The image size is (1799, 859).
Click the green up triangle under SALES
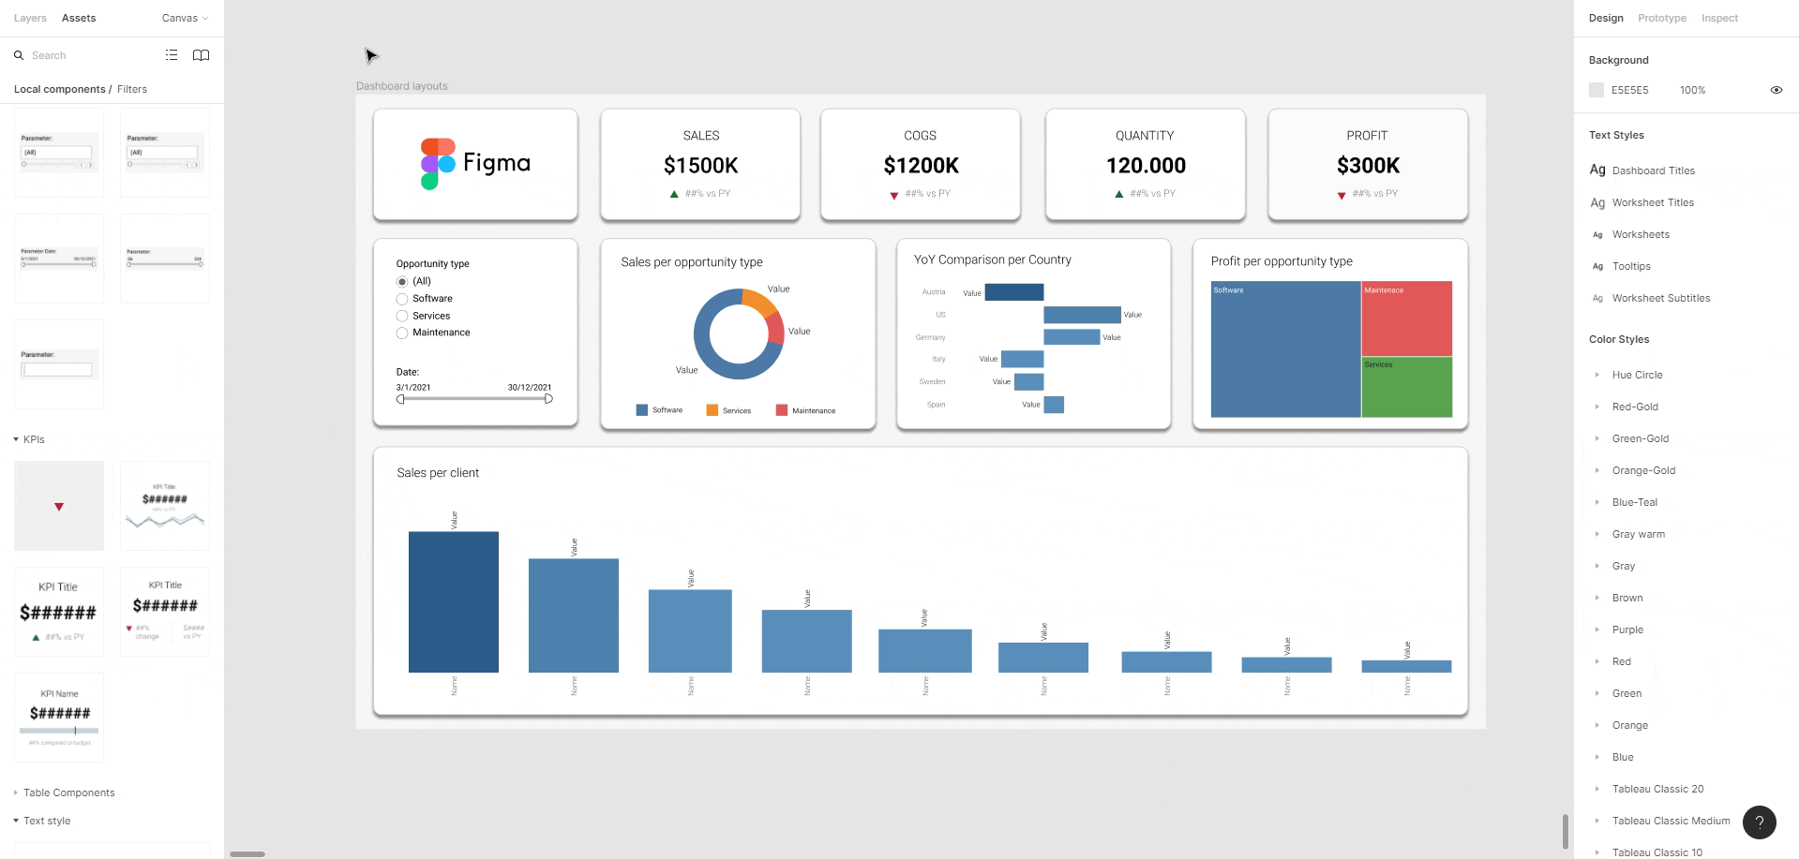[x=674, y=194]
